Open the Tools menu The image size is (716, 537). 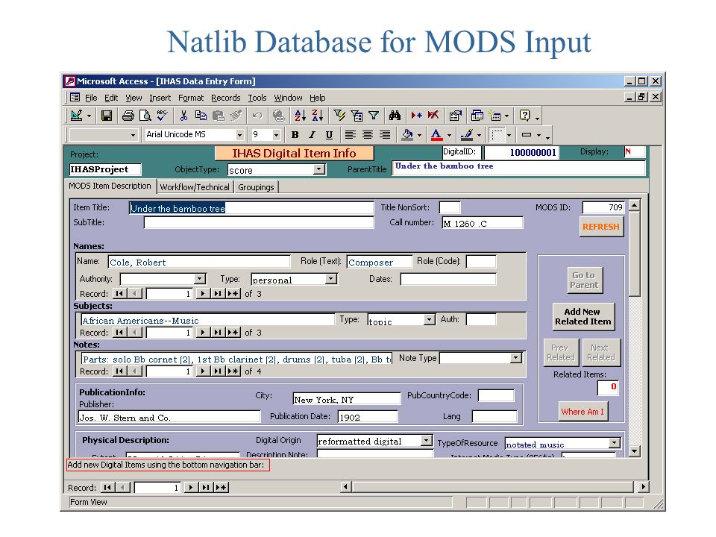pos(257,98)
